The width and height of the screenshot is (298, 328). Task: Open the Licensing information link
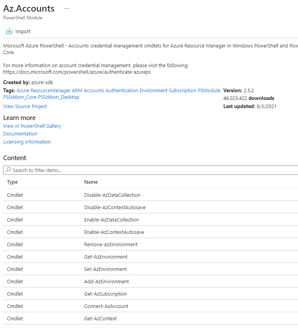[x=27, y=142]
